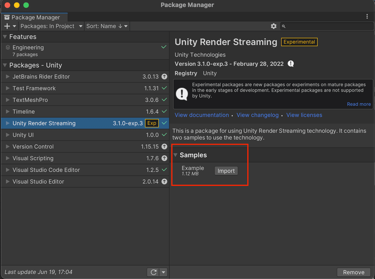Open the View changelog link
This screenshot has height=279, width=375.
click(257, 115)
